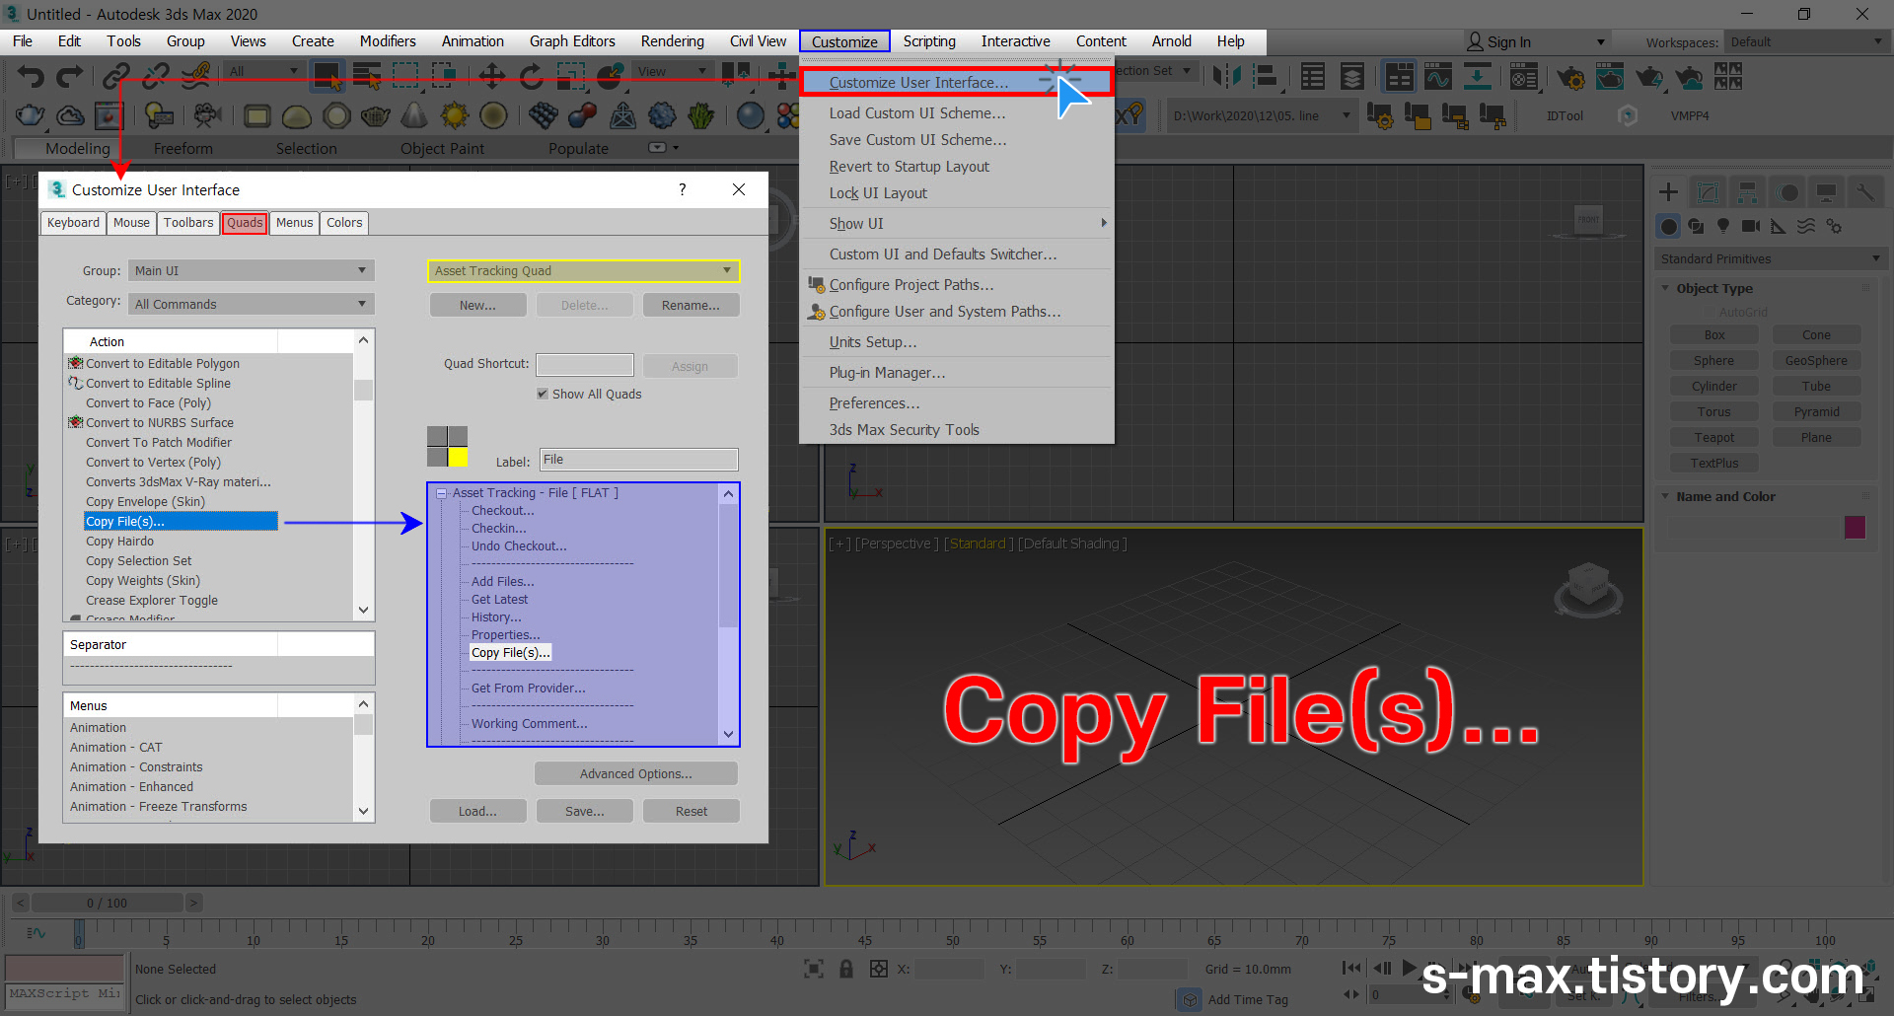Open the Material Editor icon
Image resolution: width=1894 pixels, height=1016 pixels.
1524,76
